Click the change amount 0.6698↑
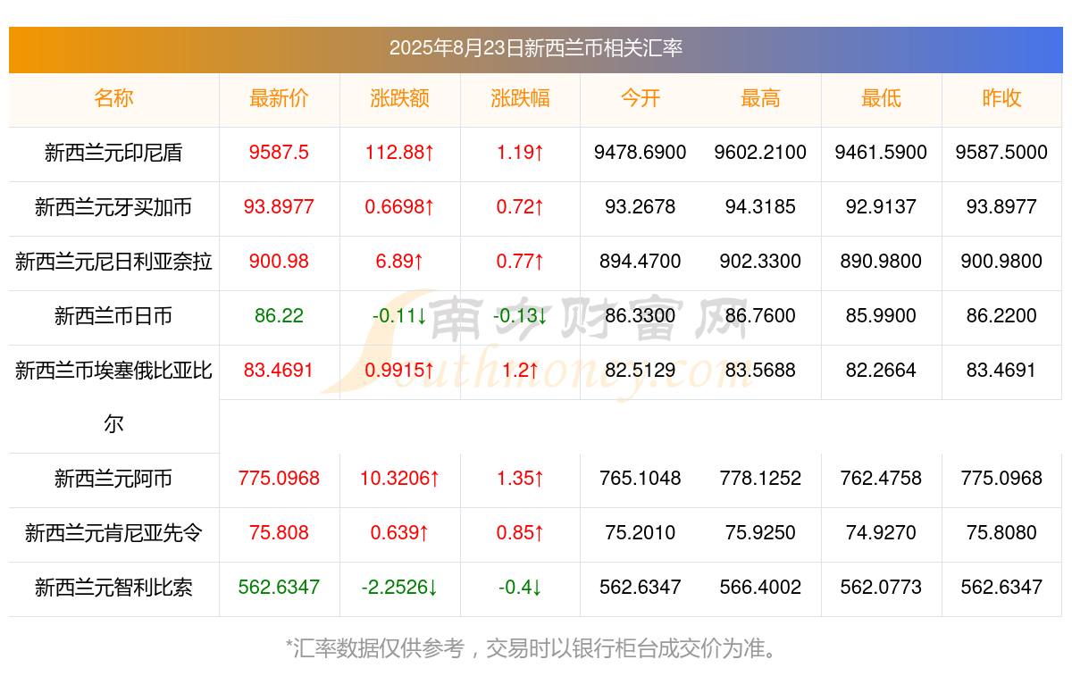 [x=399, y=207]
